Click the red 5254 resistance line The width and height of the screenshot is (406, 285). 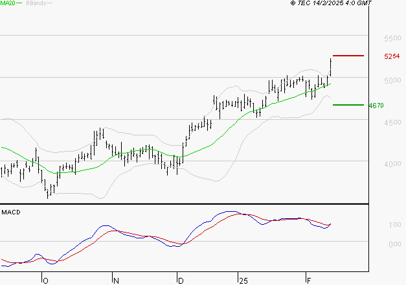[348, 56]
